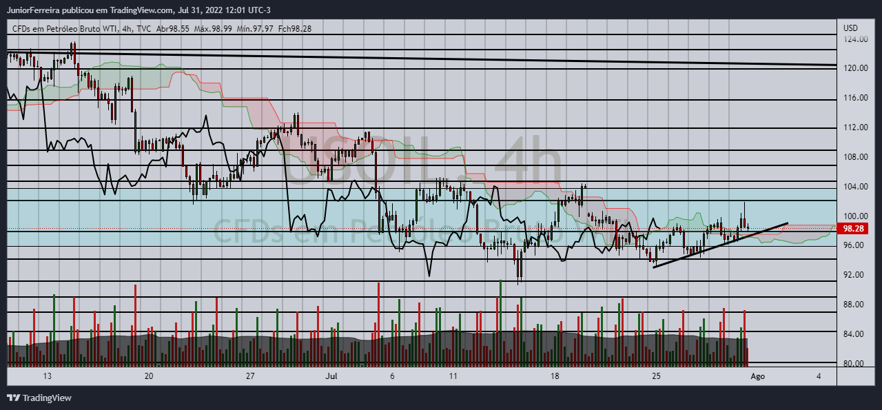Click the TradingView logo in the footer
This screenshot has height=410, width=882.
click(x=39, y=398)
